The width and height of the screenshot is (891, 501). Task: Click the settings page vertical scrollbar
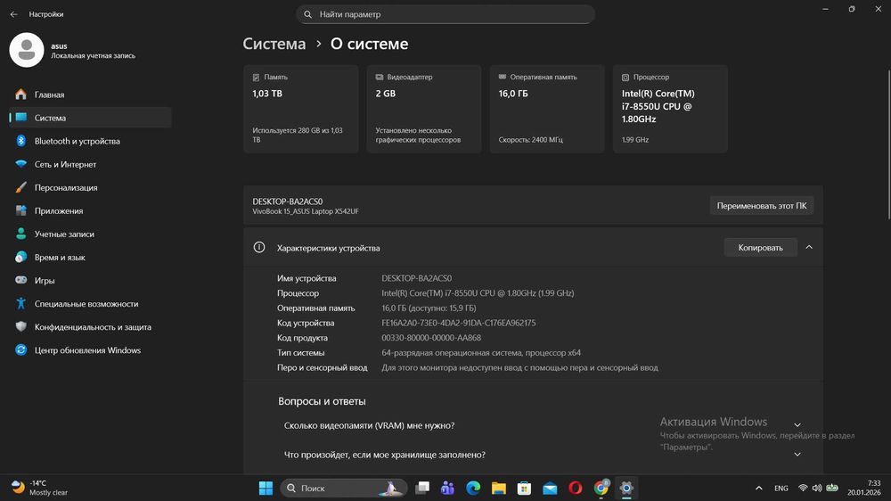tap(888, 144)
